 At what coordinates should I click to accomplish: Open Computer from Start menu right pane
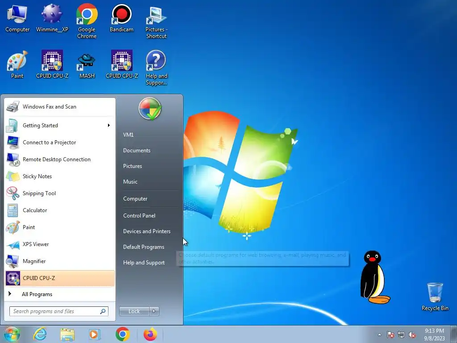[x=135, y=199]
